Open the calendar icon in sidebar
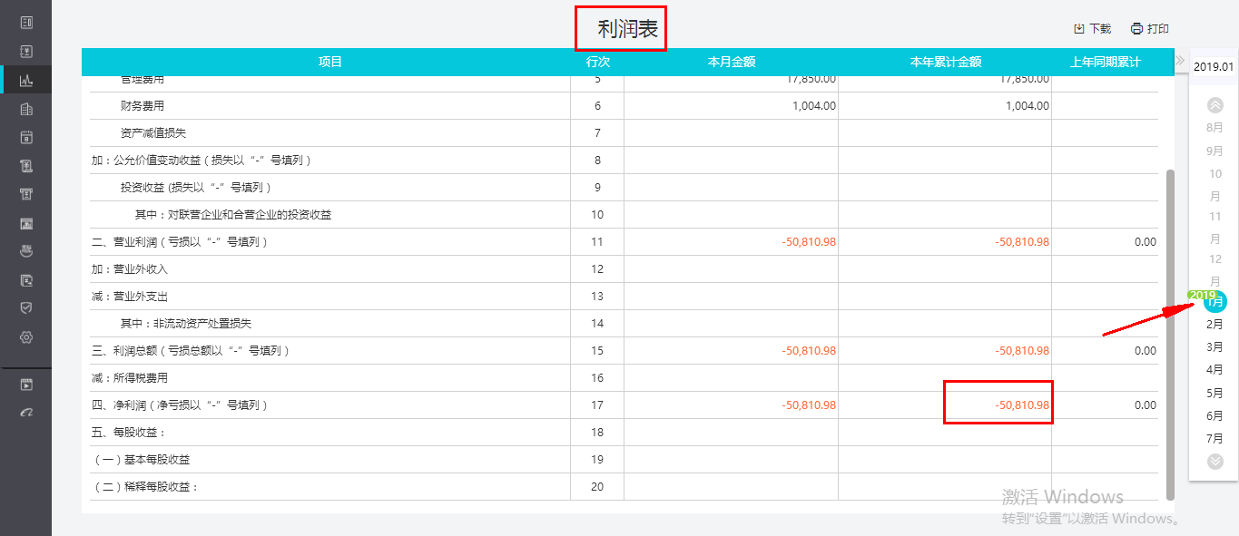 [x=26, y=138]
